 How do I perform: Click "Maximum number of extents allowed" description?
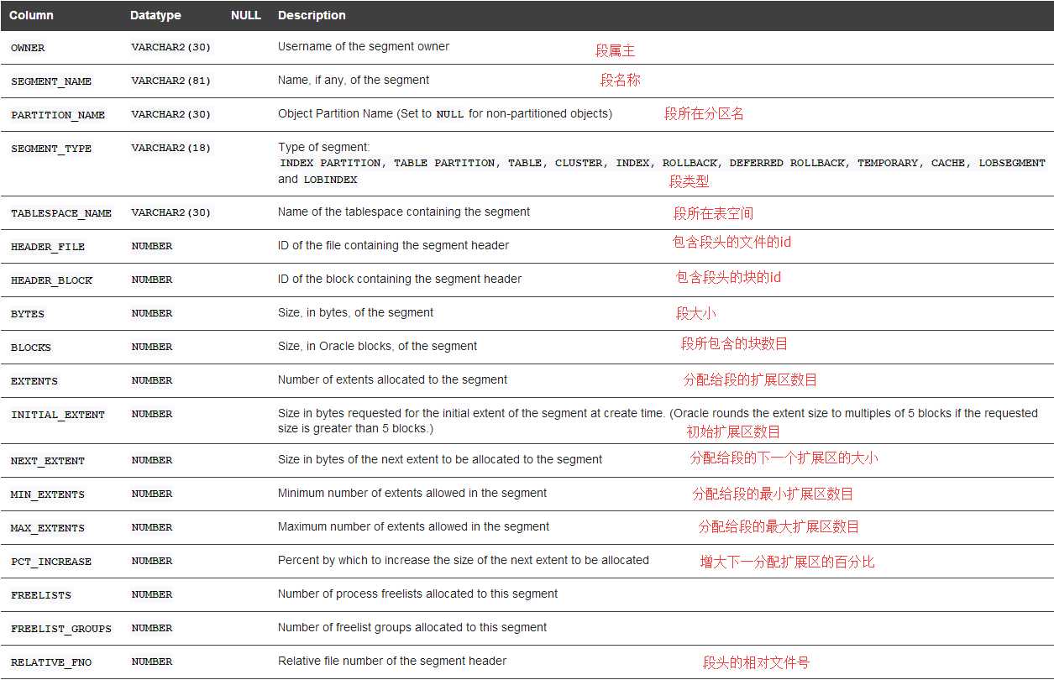pyautogui.click(x=414, y=526)
